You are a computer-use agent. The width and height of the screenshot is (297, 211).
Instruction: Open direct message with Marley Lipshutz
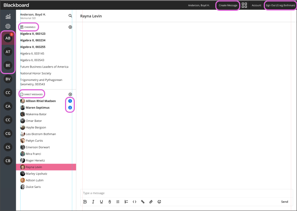(x=36, y=174)
